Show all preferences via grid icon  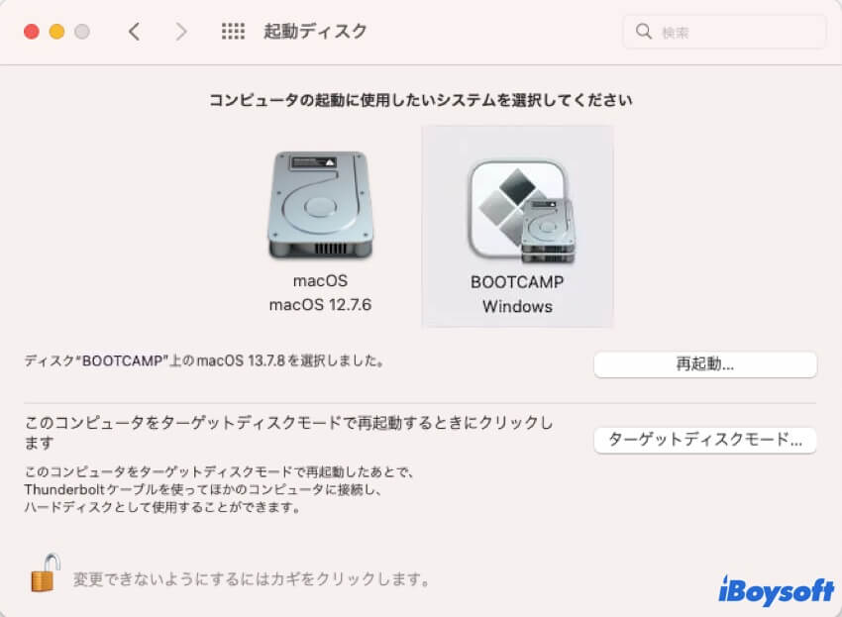pyautogui.click(x=233, y=32)
